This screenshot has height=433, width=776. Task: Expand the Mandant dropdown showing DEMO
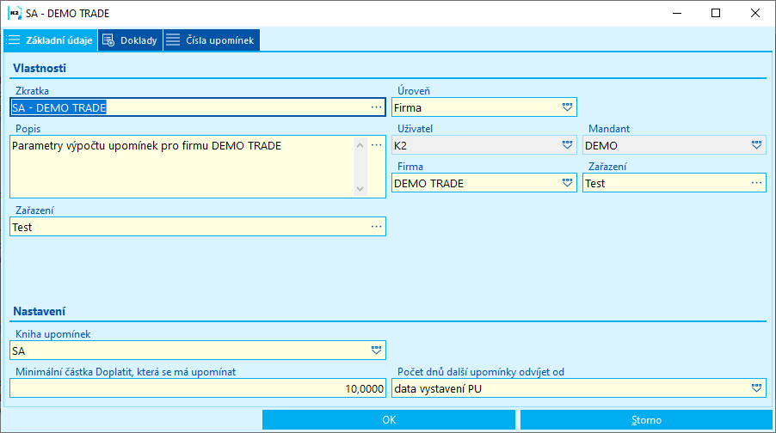pyautogui.click(x=756, y=145)
